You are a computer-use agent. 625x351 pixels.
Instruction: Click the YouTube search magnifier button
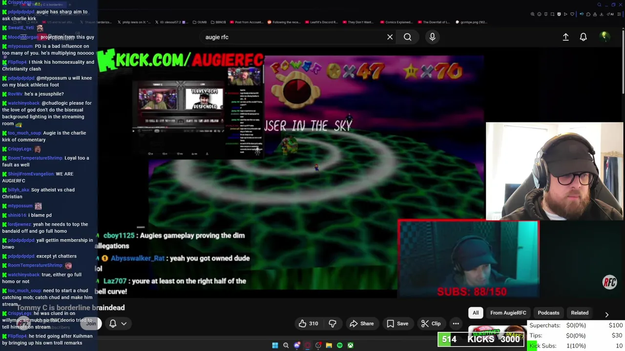click(407, 37)
